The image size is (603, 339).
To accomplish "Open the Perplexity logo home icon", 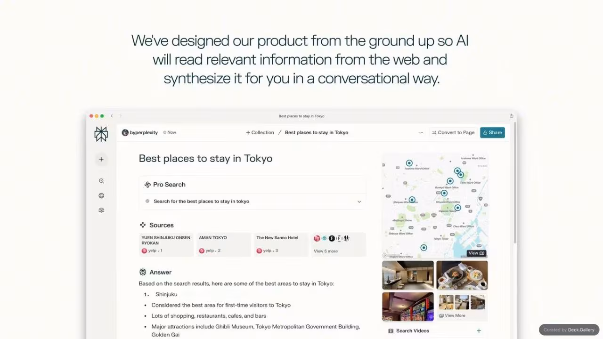I will click(101, 134).
